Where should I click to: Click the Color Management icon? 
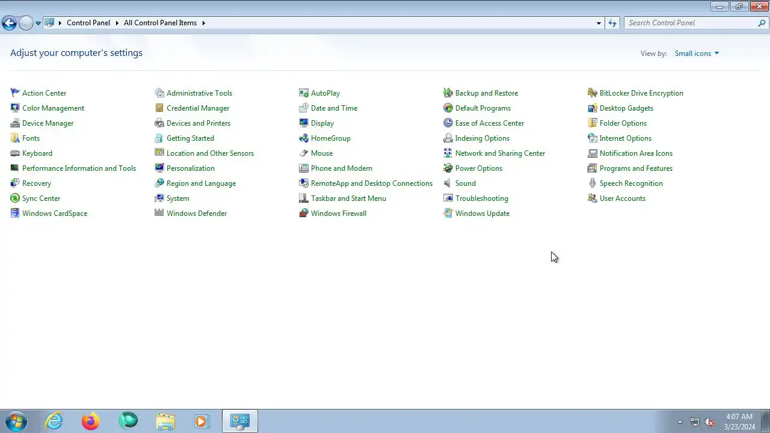tap(15, 108)
